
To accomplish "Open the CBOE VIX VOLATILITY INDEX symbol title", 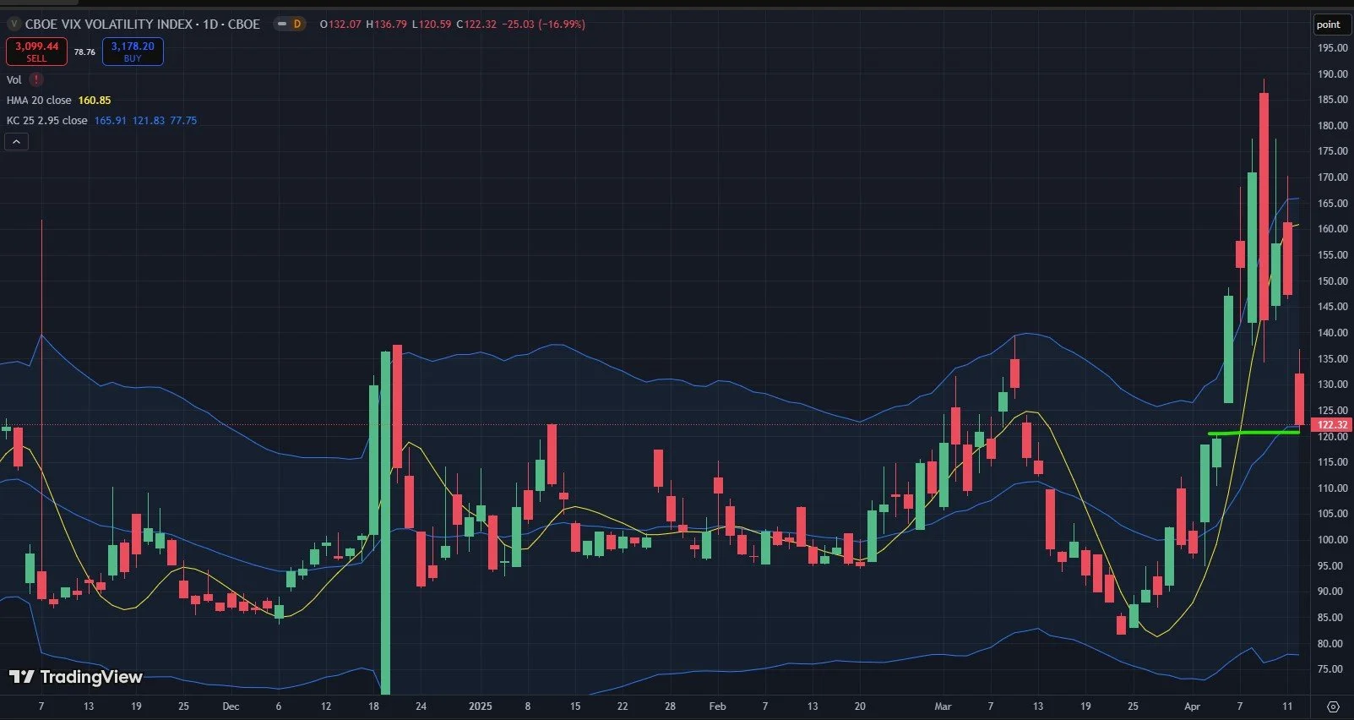I will click(x=143, y=25).
